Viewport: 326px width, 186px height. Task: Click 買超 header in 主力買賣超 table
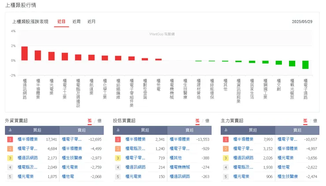tap(253, 130)
